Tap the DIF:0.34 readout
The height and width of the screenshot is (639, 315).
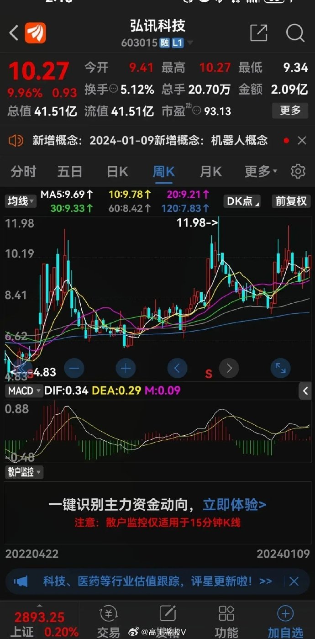click(66, 391)
